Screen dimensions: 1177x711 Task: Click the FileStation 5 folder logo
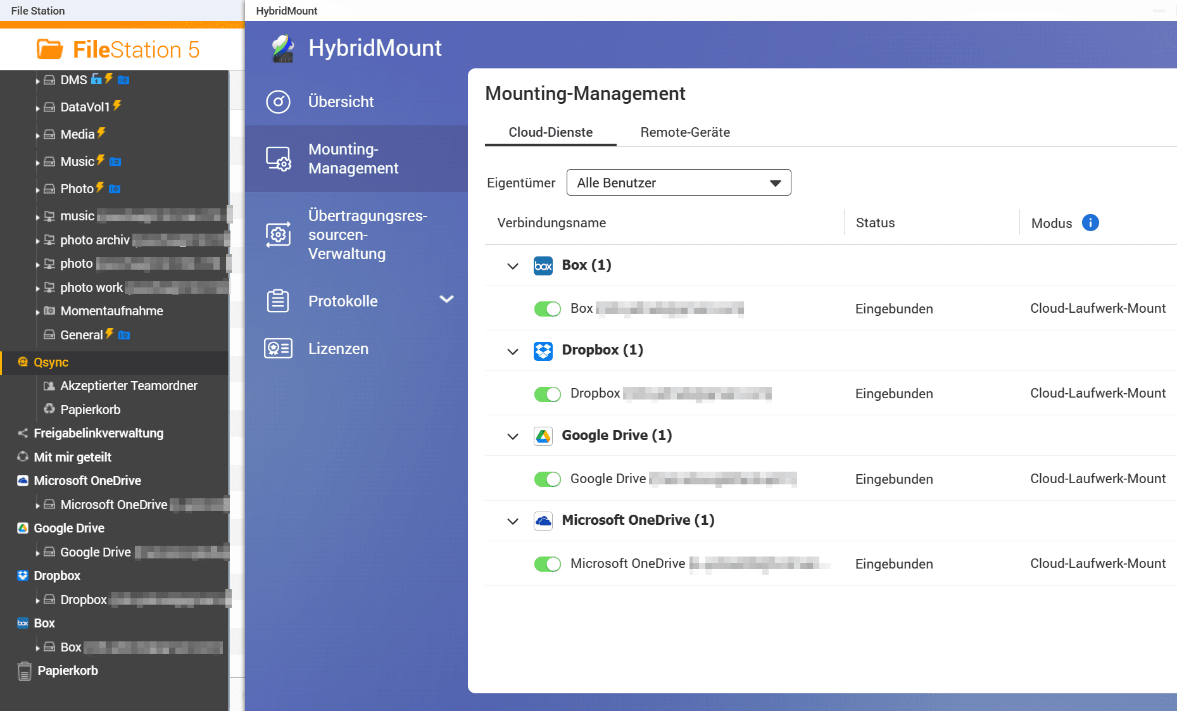click(50, 49)
